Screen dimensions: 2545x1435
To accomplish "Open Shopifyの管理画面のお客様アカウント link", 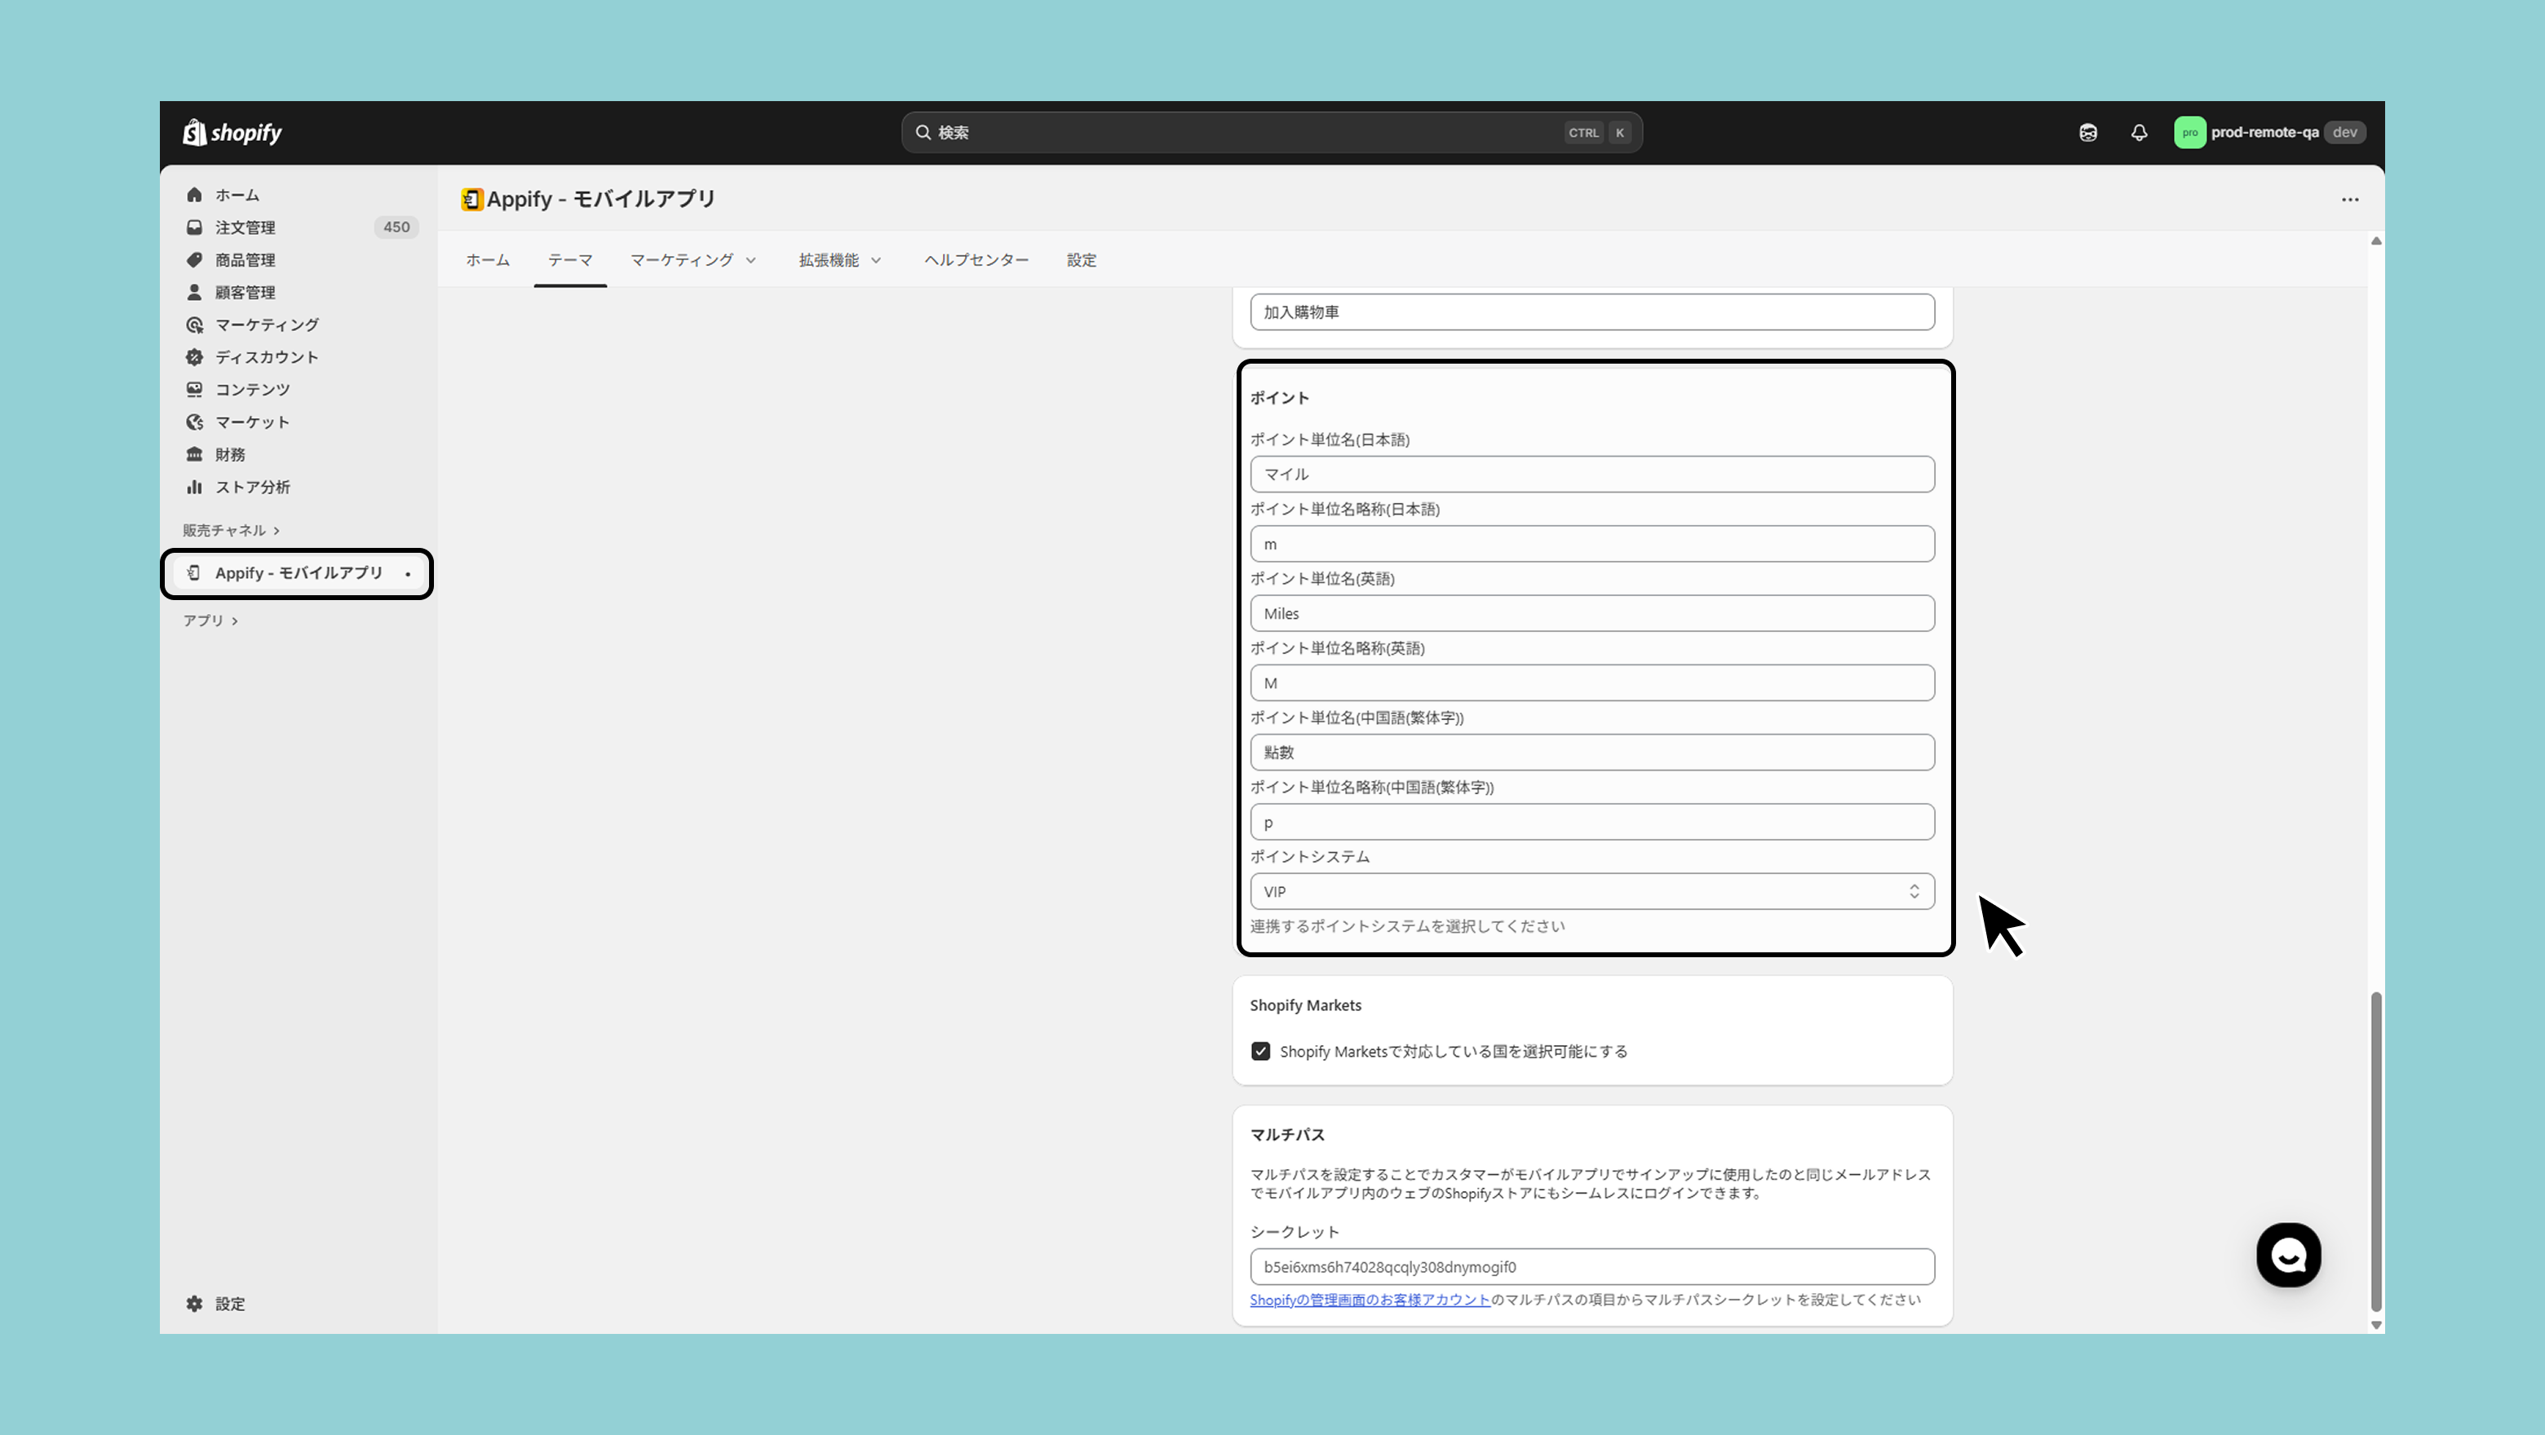I will (1370, 1300).
